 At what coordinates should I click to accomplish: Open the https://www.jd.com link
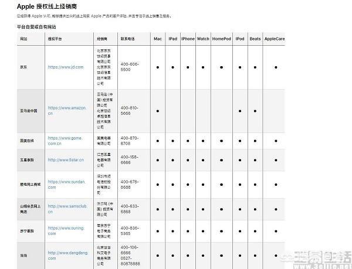66,67
